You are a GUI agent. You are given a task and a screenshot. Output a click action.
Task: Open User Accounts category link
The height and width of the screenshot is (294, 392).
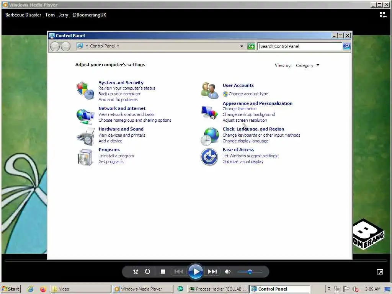coord(238,85)
